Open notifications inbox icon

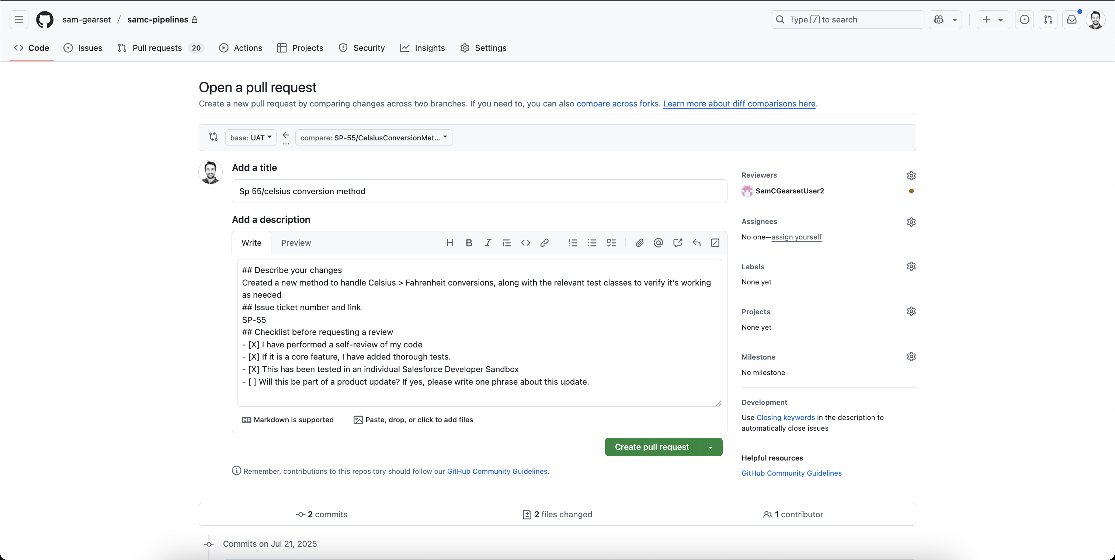click(1072, 20)
